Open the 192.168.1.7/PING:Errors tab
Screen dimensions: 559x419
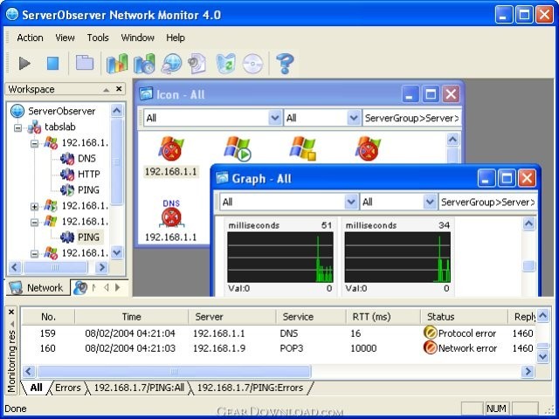pos(251,388)
